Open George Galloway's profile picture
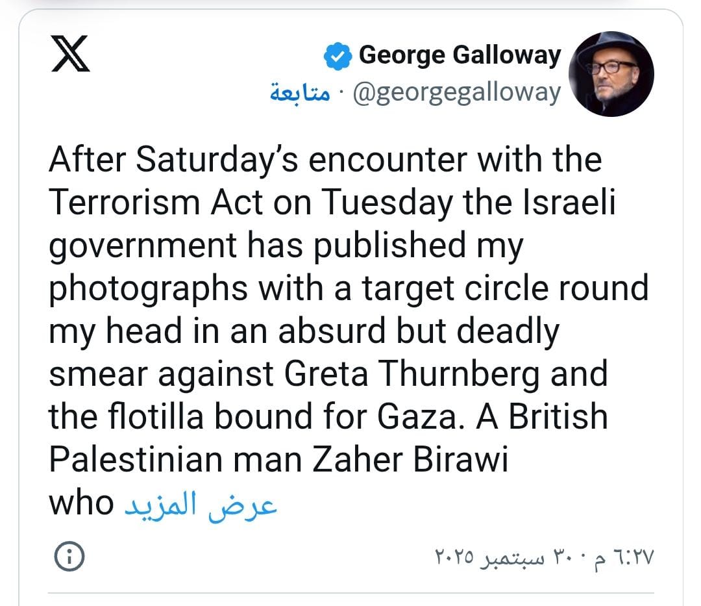 click(x=611, y=73)
